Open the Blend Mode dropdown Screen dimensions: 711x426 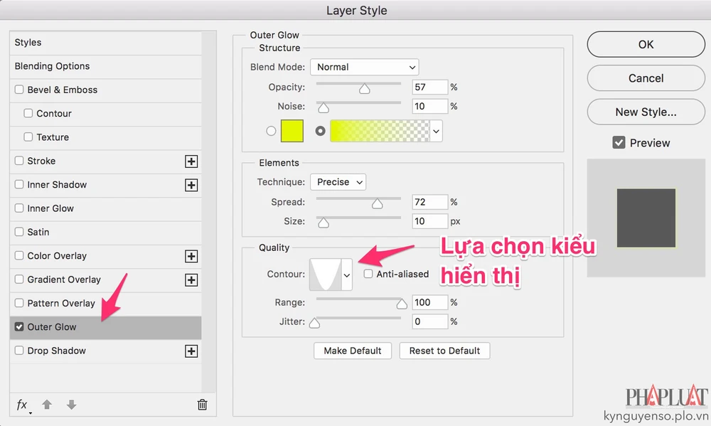click(364, 67)
